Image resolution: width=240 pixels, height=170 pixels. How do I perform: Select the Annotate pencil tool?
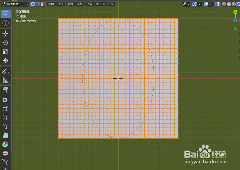pyautogui.click(x=5, y=71)
